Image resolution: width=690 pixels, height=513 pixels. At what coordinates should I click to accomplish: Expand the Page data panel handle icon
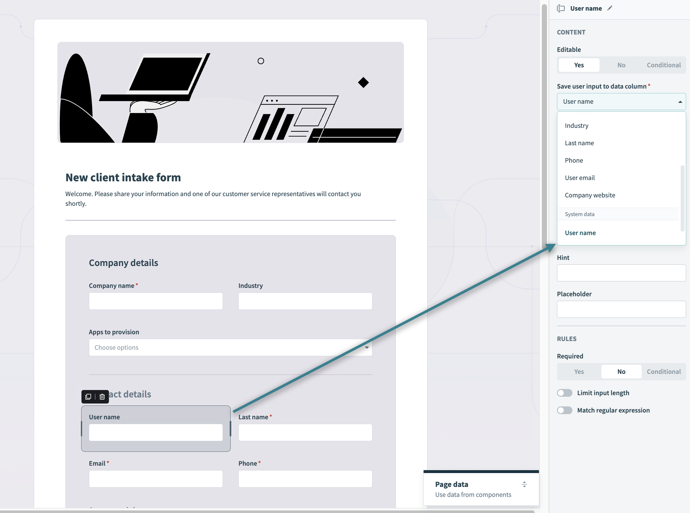524,484
